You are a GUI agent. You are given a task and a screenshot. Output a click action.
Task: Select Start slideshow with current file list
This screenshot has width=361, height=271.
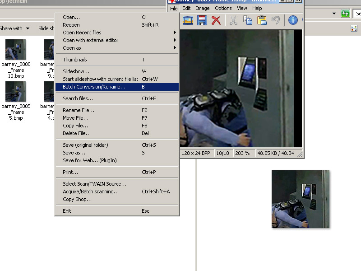pyautogui.click(x=117, y=79)
